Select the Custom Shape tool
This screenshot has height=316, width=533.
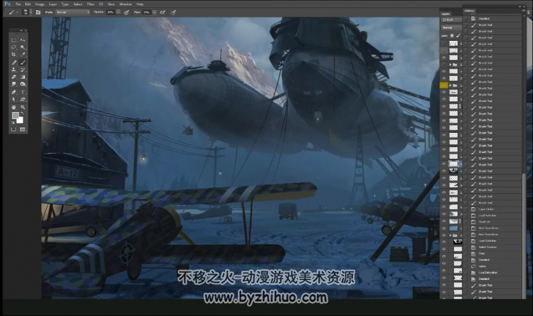(x=23, y=100)
